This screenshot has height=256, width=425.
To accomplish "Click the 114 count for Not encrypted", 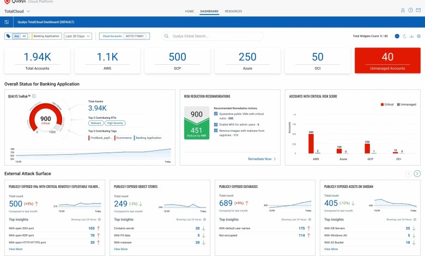I will [302, 235].
